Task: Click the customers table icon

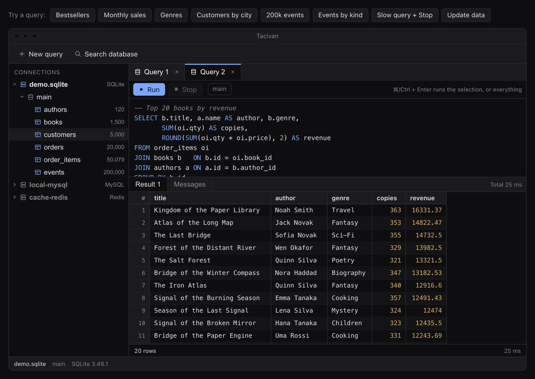Action: 38,134
